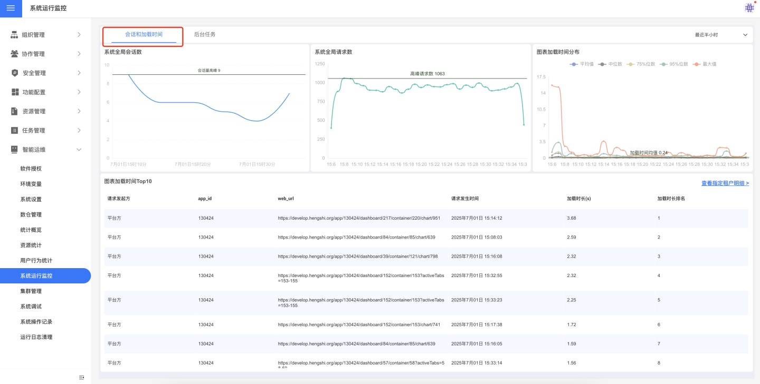
Task: Open the 最近半小时 time range dropdown
Action: [x=721, y=35]
